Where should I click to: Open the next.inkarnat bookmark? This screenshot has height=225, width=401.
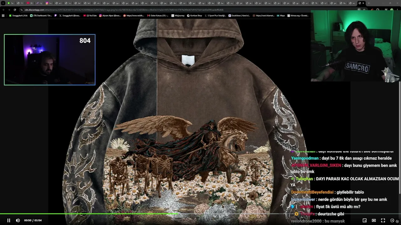click(x=263, y=16)
